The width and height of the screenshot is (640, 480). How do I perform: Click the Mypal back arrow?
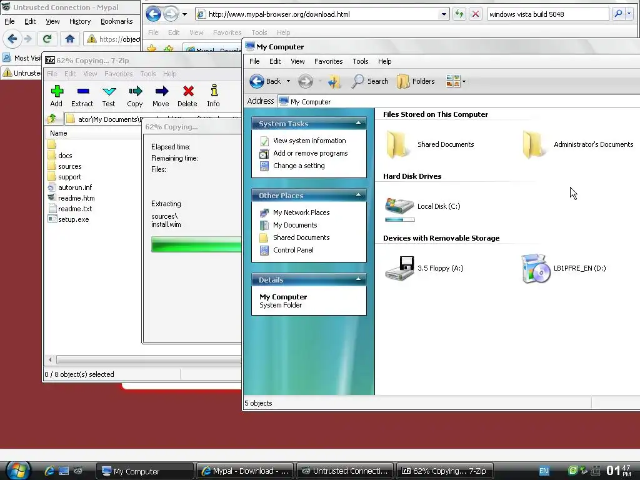(x=12, y=39)
